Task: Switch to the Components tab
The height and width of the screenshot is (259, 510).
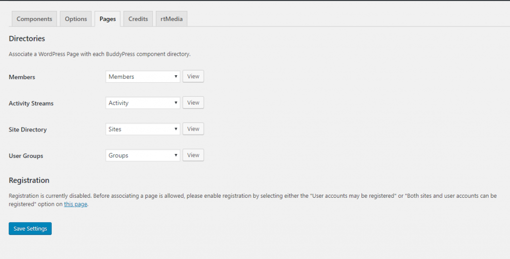Action: [x=34, y=19]
